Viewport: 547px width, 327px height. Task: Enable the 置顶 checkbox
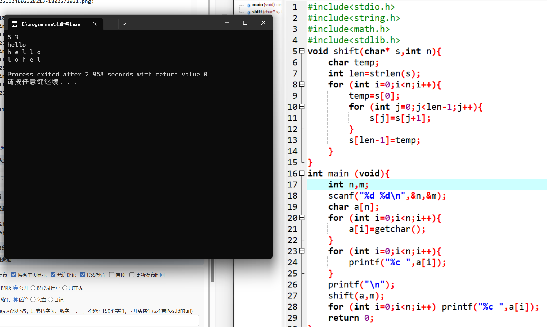(112, 275)
